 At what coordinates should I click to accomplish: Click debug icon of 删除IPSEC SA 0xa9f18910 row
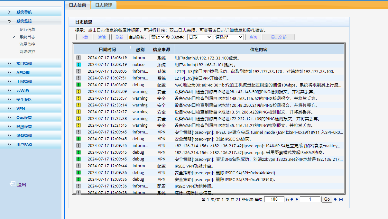point(79,179)
